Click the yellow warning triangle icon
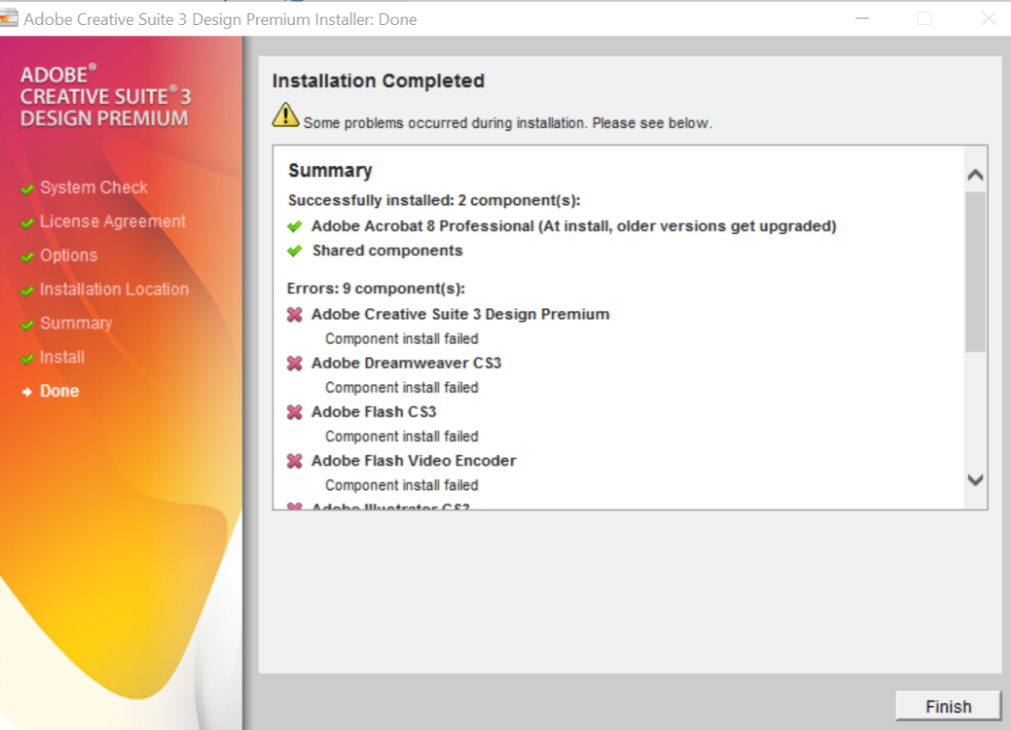Viewport: 1011px width, 730px height. tap(285, 115)
